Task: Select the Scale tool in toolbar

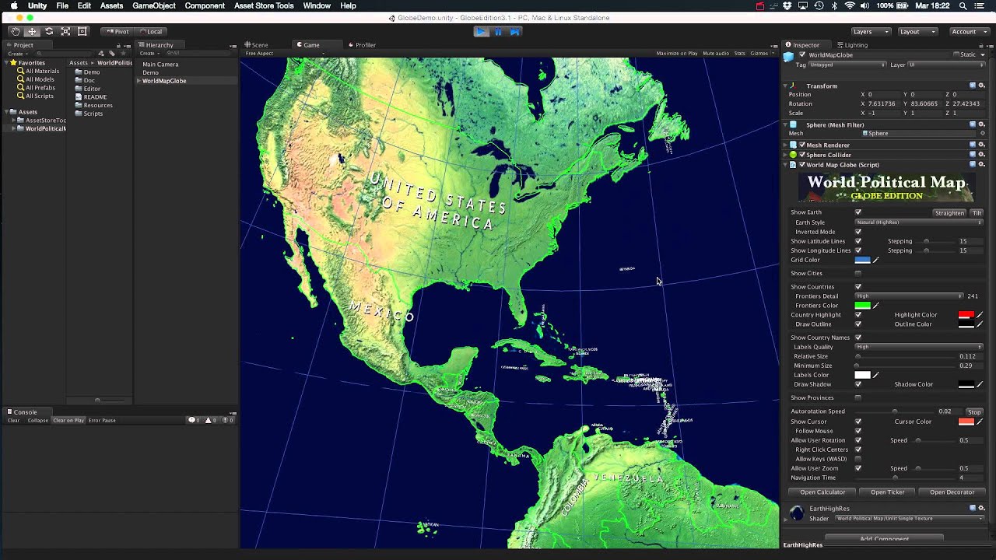Action: [65, 31]
